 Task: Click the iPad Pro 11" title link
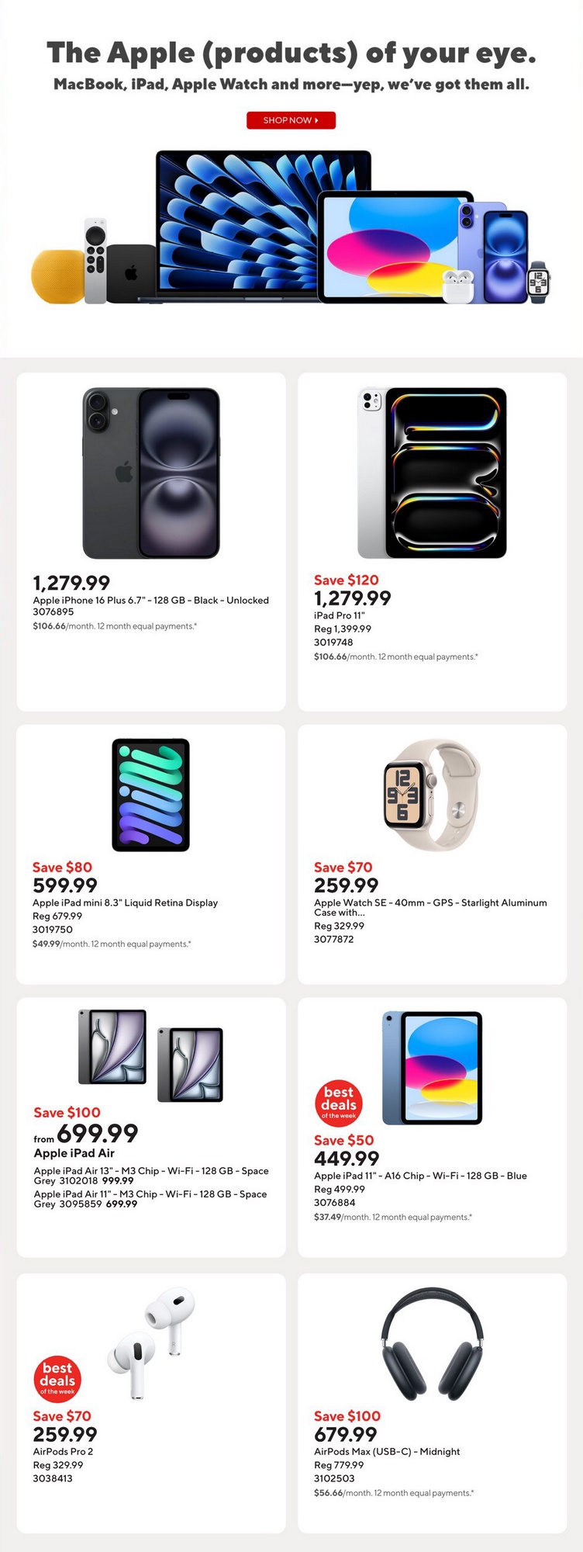point(340,615)
